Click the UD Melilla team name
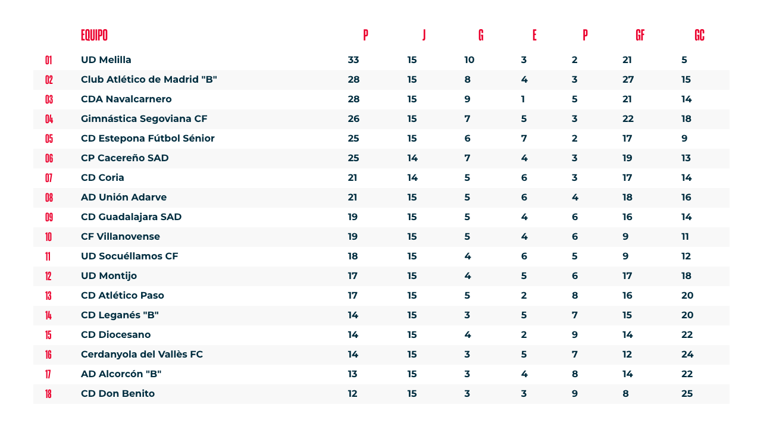This screenshot has height=423, width=773. point(106,60)
